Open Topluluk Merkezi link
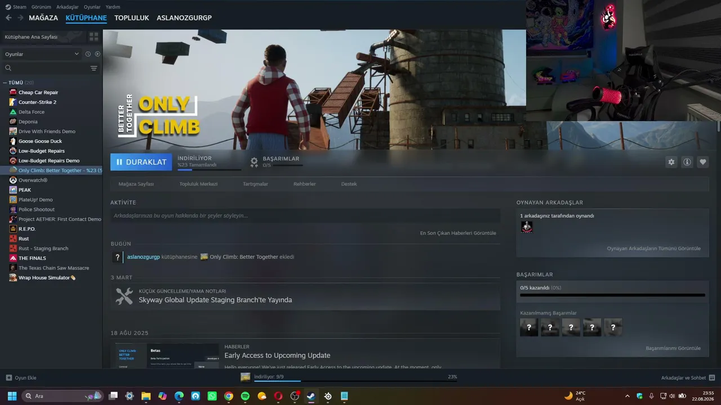The image size is (721, 405). tap(198, 184)
